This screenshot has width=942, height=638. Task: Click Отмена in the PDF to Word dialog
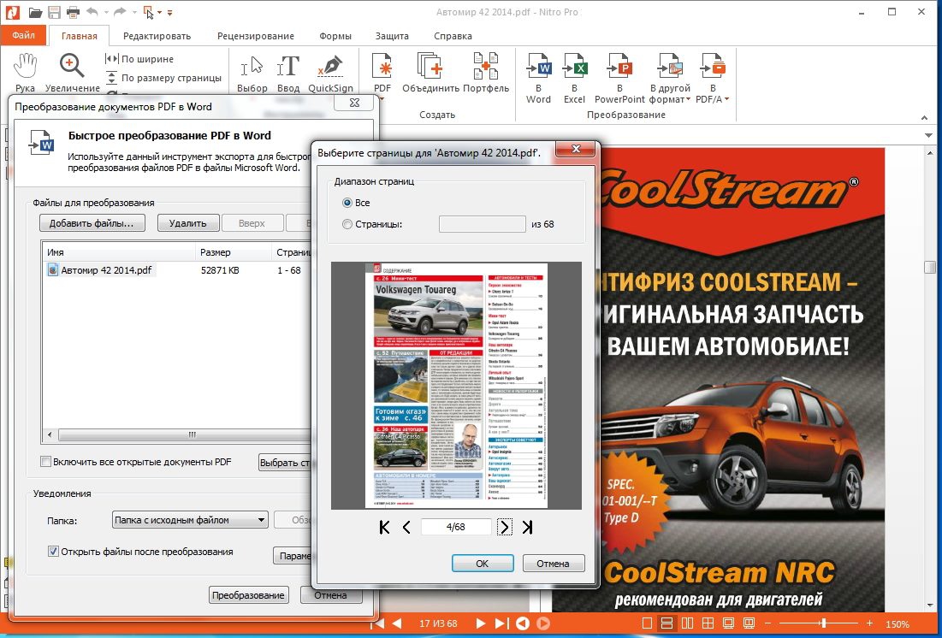[x=330, y=594]
